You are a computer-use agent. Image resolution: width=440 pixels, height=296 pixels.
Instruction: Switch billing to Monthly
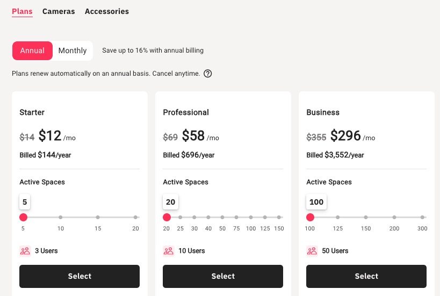click(73, 50)
